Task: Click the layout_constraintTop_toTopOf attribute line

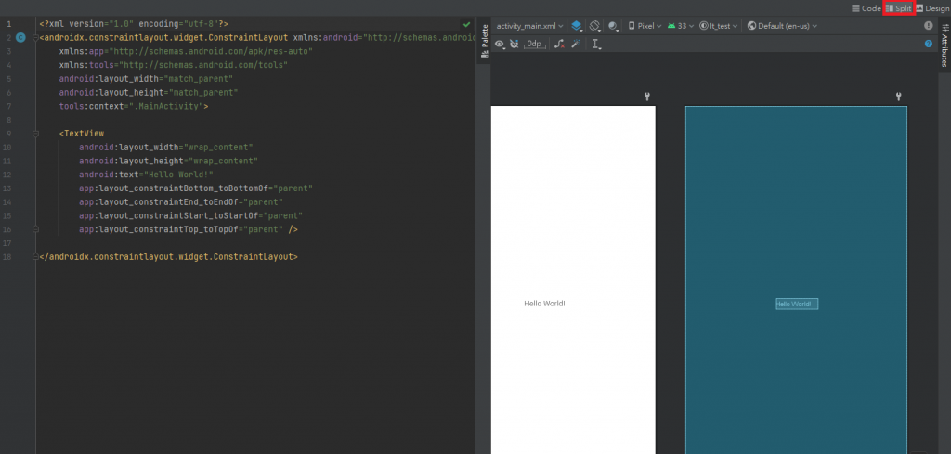Action: click(x=188, y=229)
